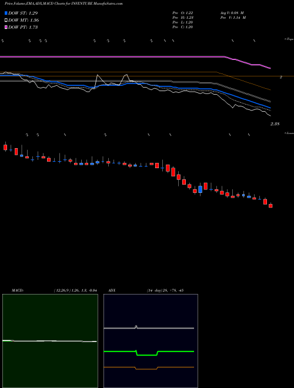
Task: Open the dark blue ADX indicator chart
Action: tap(151, 341)
